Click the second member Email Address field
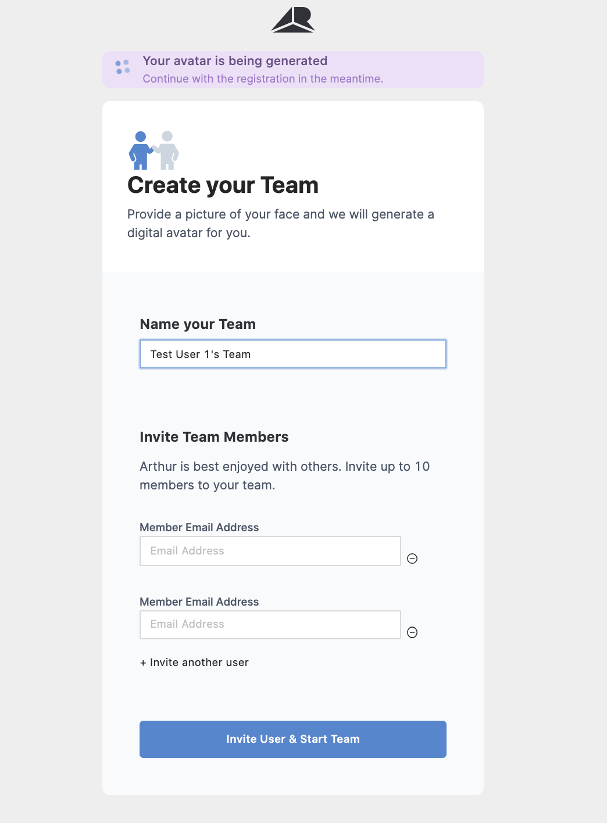This screenshot has width=607, height=823. click(270, 625)
